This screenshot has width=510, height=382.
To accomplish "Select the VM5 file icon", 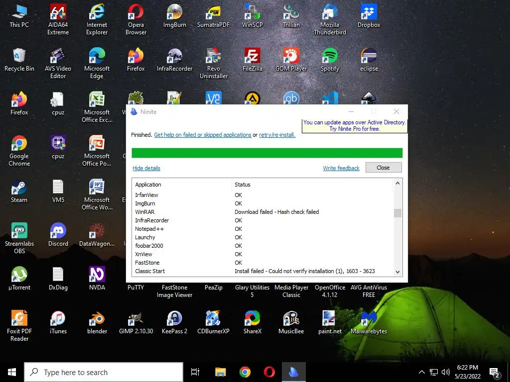I will (58, 191).
